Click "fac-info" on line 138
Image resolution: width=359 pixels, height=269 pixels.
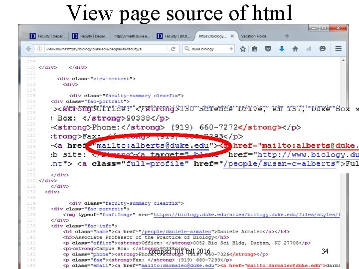point(99,226)
